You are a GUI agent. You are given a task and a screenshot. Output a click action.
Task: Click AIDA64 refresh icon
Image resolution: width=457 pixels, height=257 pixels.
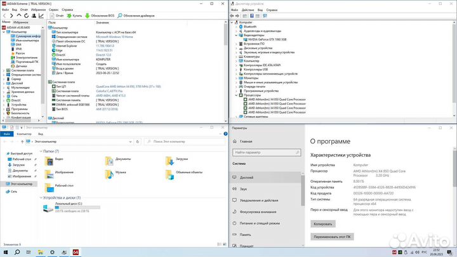coord(26,15)
